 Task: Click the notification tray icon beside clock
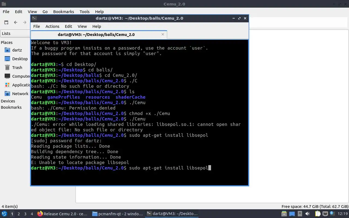click(x=333, y=214)
